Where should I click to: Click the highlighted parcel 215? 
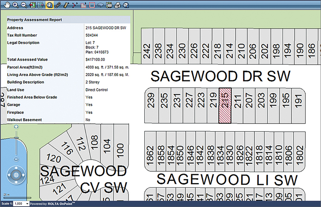[225, 106]
